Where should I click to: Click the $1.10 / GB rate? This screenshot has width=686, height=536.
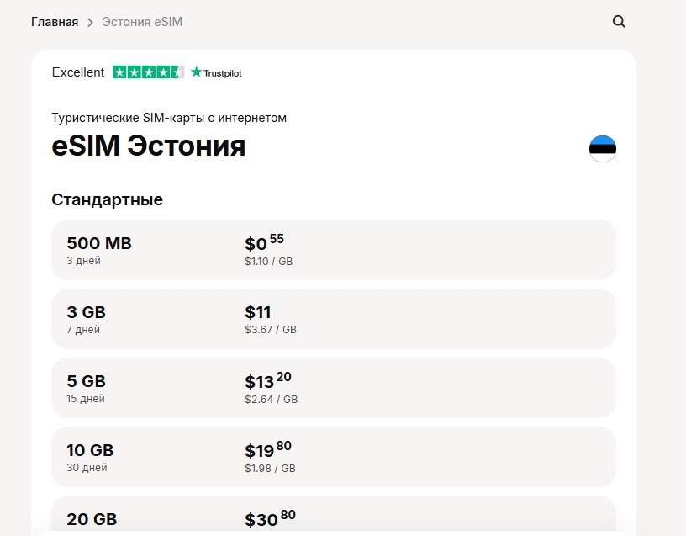(x=268, y=262)
